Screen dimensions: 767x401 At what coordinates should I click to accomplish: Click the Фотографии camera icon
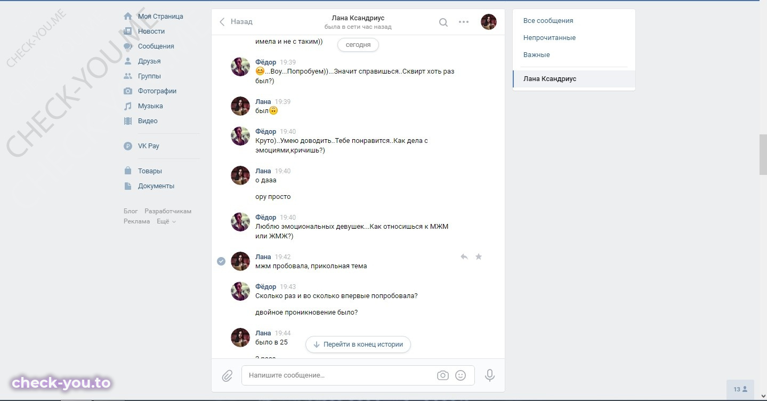[x=128, y=91]
